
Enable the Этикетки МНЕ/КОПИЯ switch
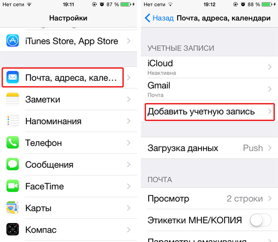coord(260,220)
